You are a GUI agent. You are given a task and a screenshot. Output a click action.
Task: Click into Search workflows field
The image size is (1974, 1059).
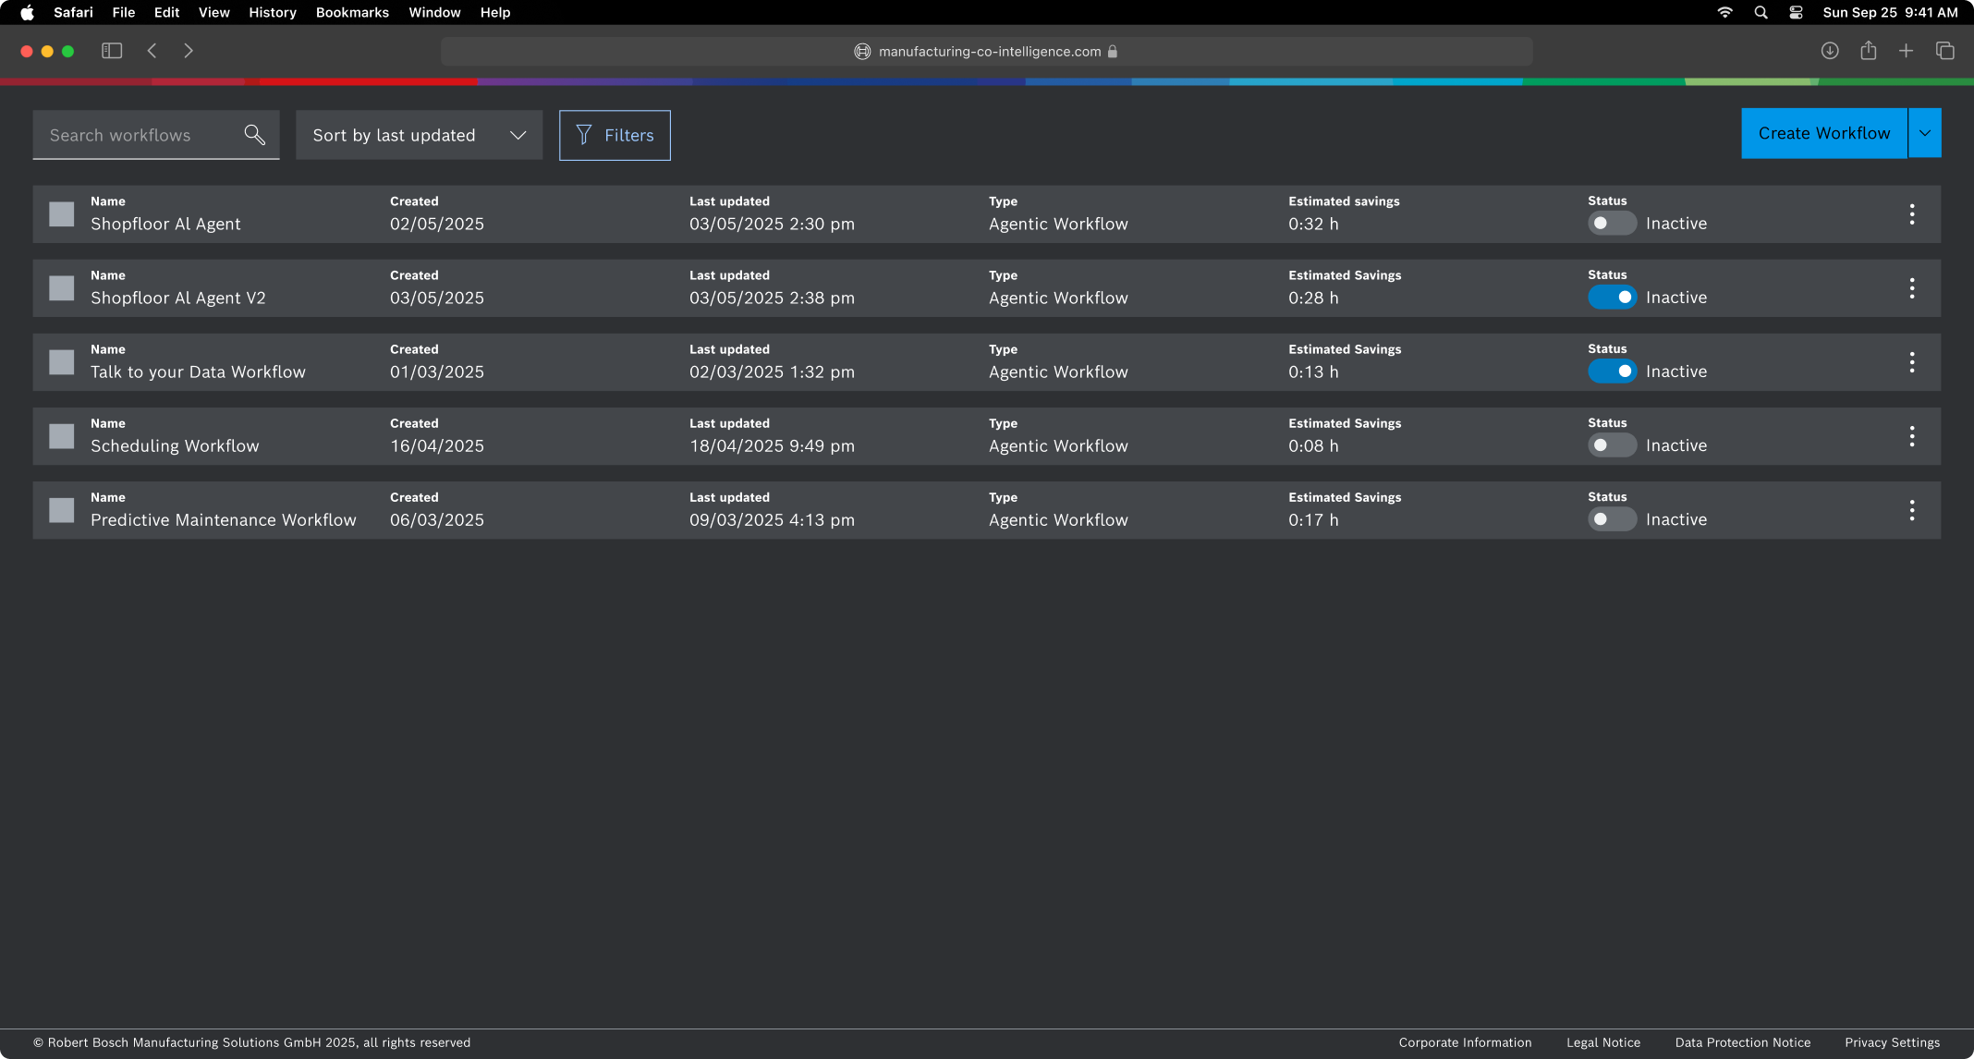click(139, 135)
